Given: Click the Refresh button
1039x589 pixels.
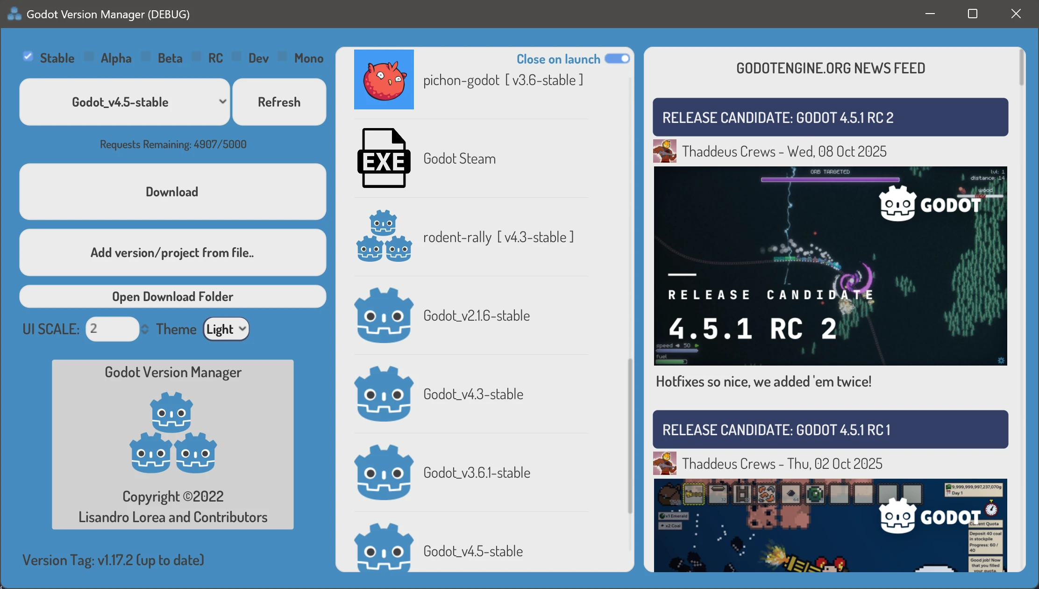Looking at the screenshot, I should (279, 102).
